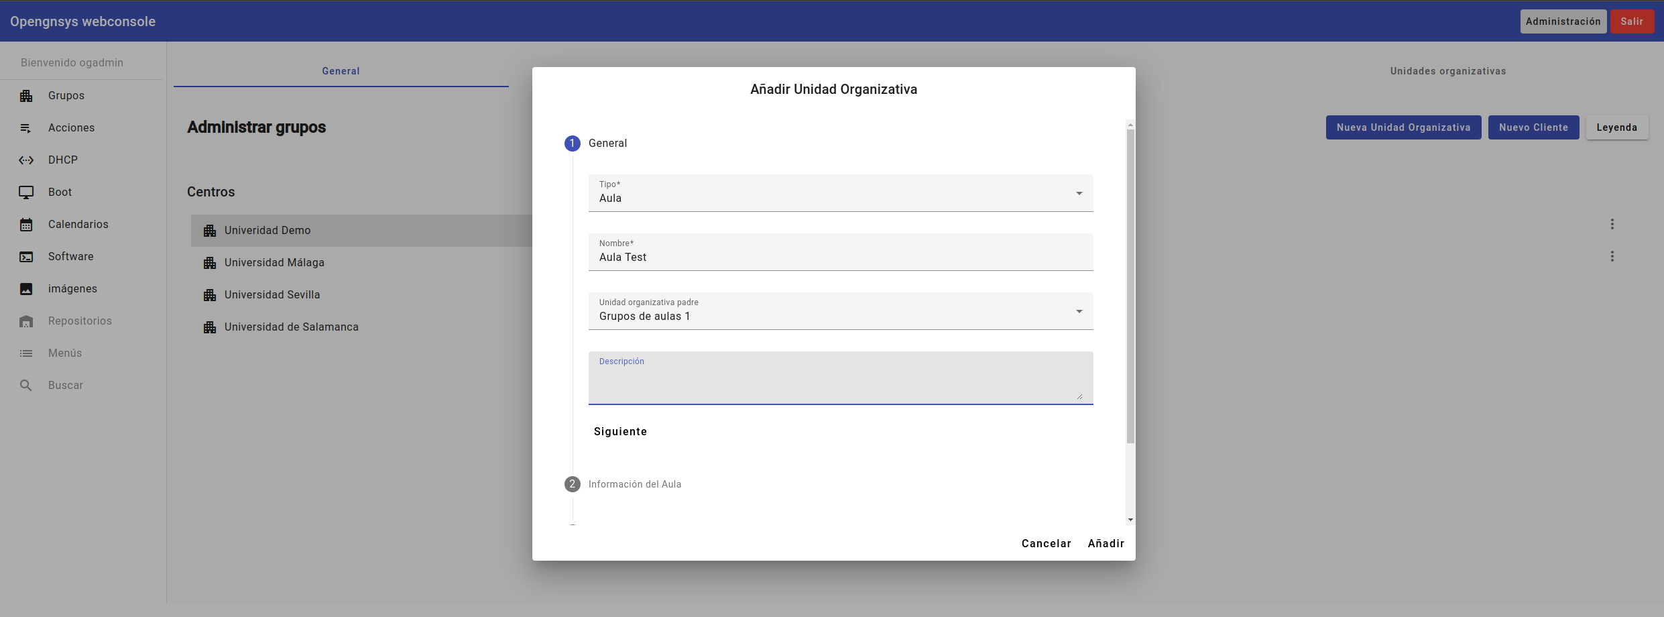The image size is (1664, 617).
Task: Click the Repositorios warehouse icon
Action: [26, 321]
